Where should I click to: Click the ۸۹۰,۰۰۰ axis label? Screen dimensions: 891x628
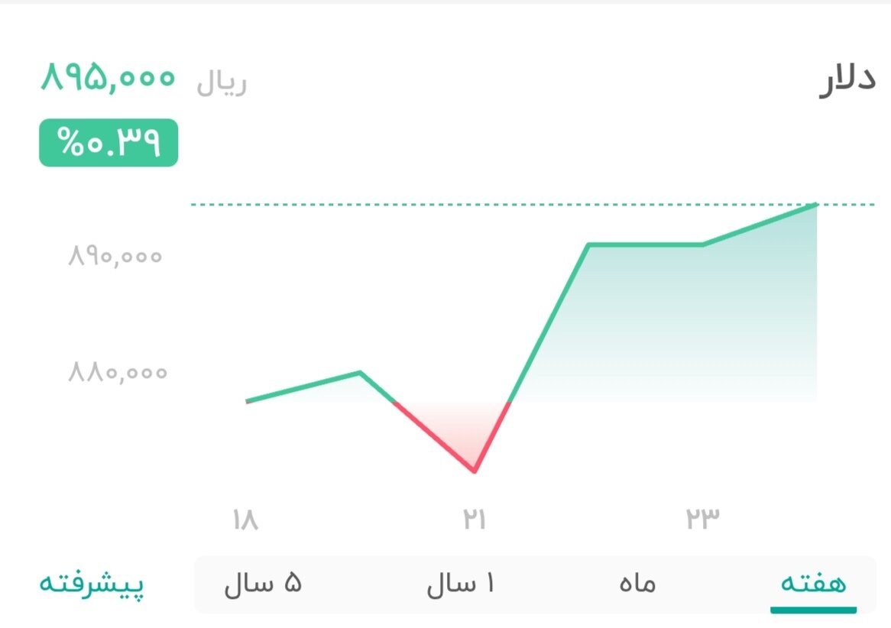pyautogui.click(x=115, y=256)
